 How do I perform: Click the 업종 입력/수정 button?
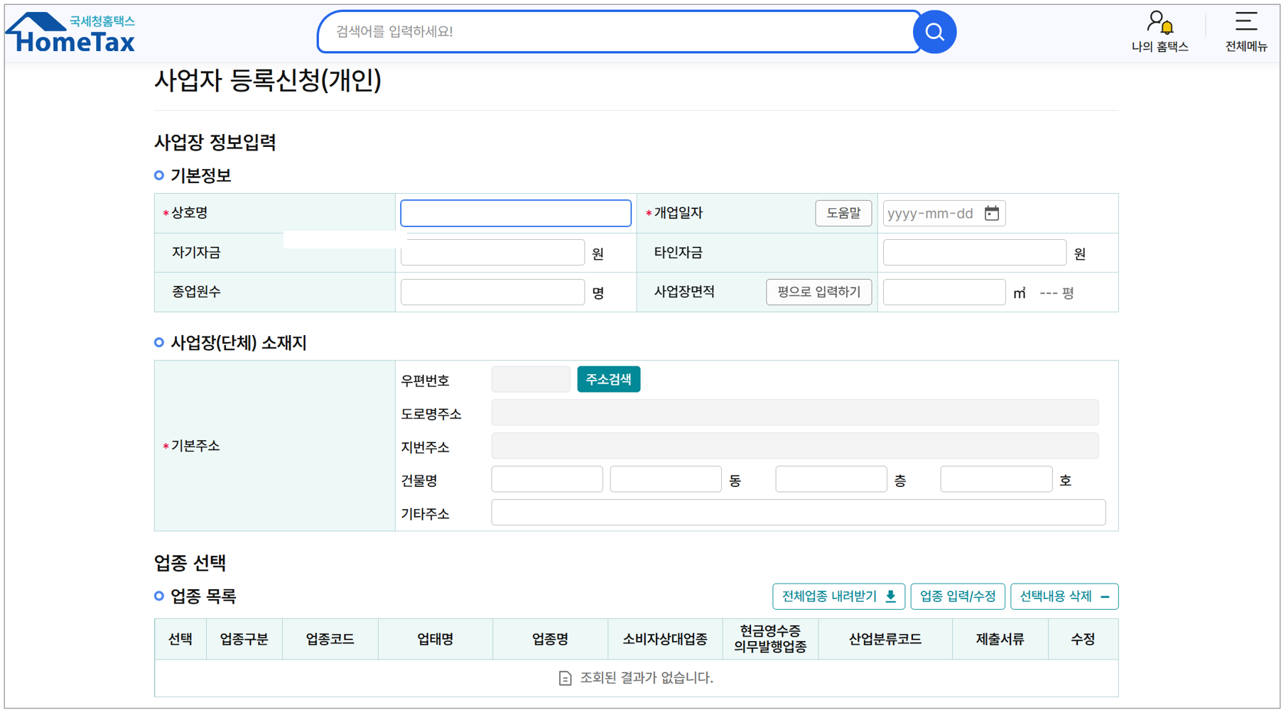957,596
